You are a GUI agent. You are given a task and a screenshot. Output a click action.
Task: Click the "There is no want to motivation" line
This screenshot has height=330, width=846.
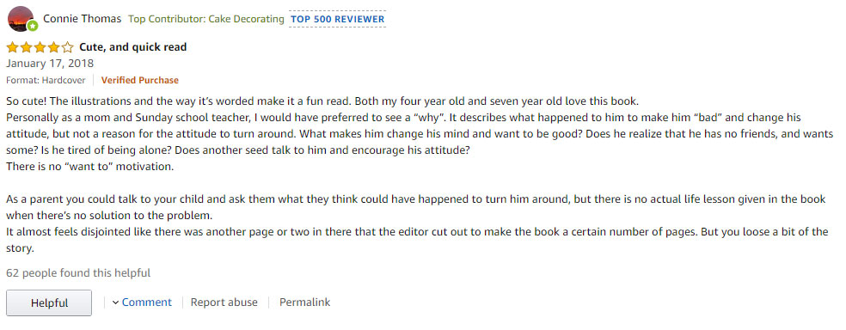[90, 166]
